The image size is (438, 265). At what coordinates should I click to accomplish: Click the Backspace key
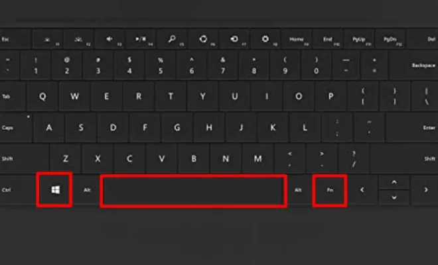(414, 66)
